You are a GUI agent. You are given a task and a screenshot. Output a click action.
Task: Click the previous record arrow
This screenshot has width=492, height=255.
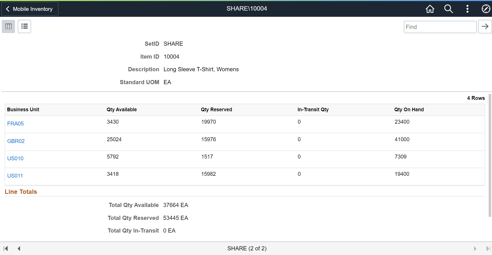[x=19, y=248]
